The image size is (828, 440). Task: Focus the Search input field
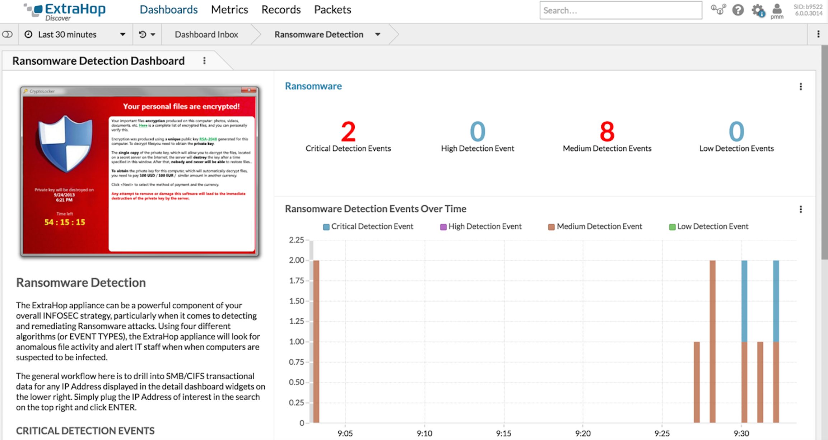point(621,10)
